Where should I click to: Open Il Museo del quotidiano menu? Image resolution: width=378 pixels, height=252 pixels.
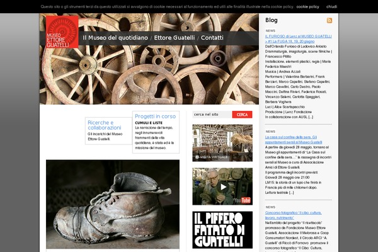click(115, 38)
